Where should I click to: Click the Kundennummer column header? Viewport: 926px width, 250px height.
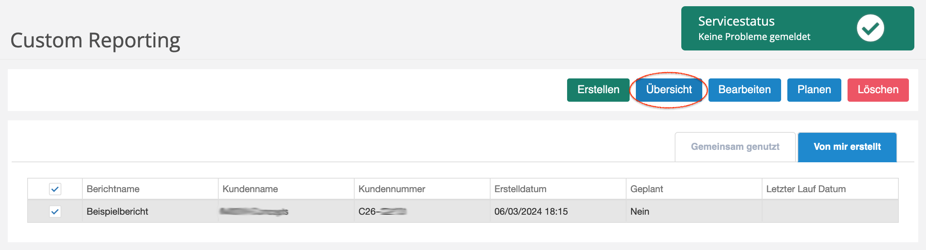click(392, 189)
